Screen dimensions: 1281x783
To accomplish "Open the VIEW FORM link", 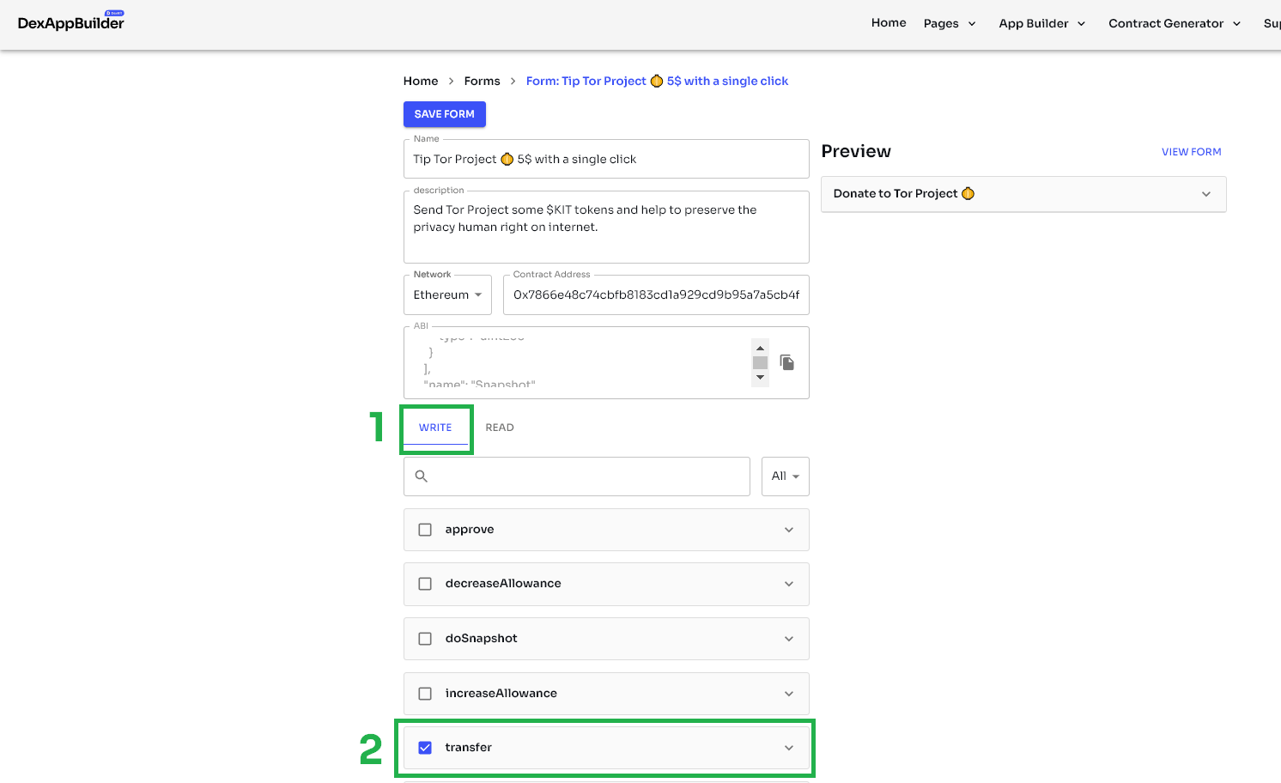I will [x=1191, y=152].
